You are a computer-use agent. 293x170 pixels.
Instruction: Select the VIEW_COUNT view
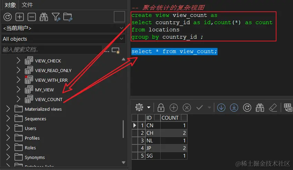[49, 100]
